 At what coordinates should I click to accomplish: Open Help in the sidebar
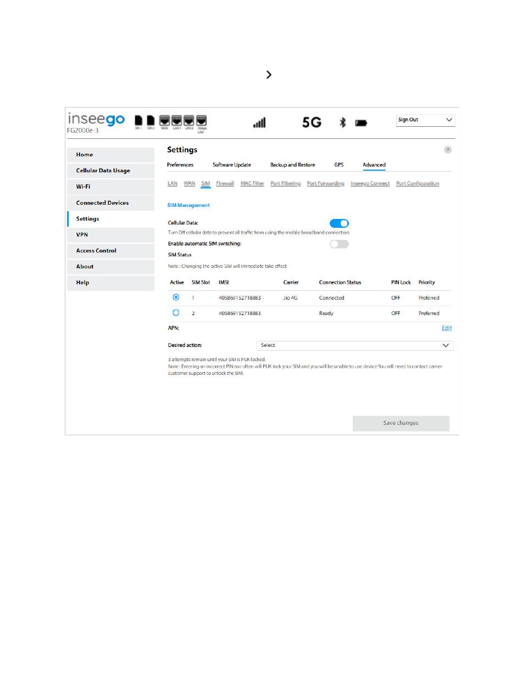click(110, 283)
